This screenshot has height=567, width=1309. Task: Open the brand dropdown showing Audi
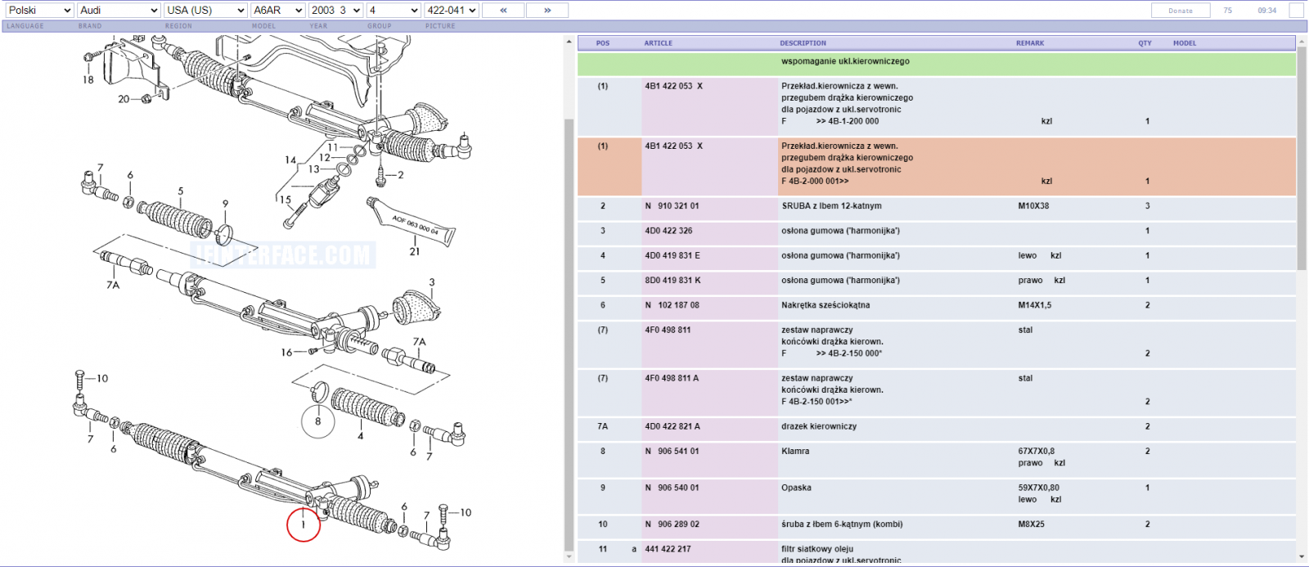click(119, 11)
